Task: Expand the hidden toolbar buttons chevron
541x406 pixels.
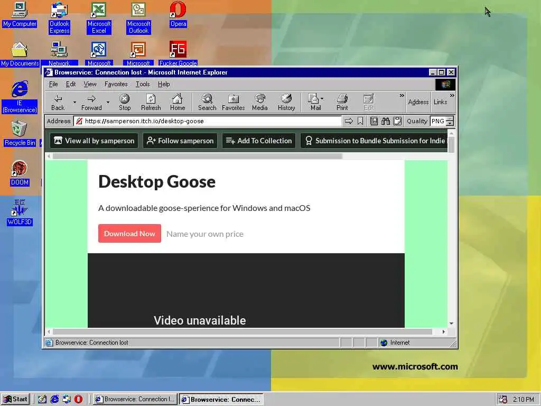Action: tap(402, 96)
